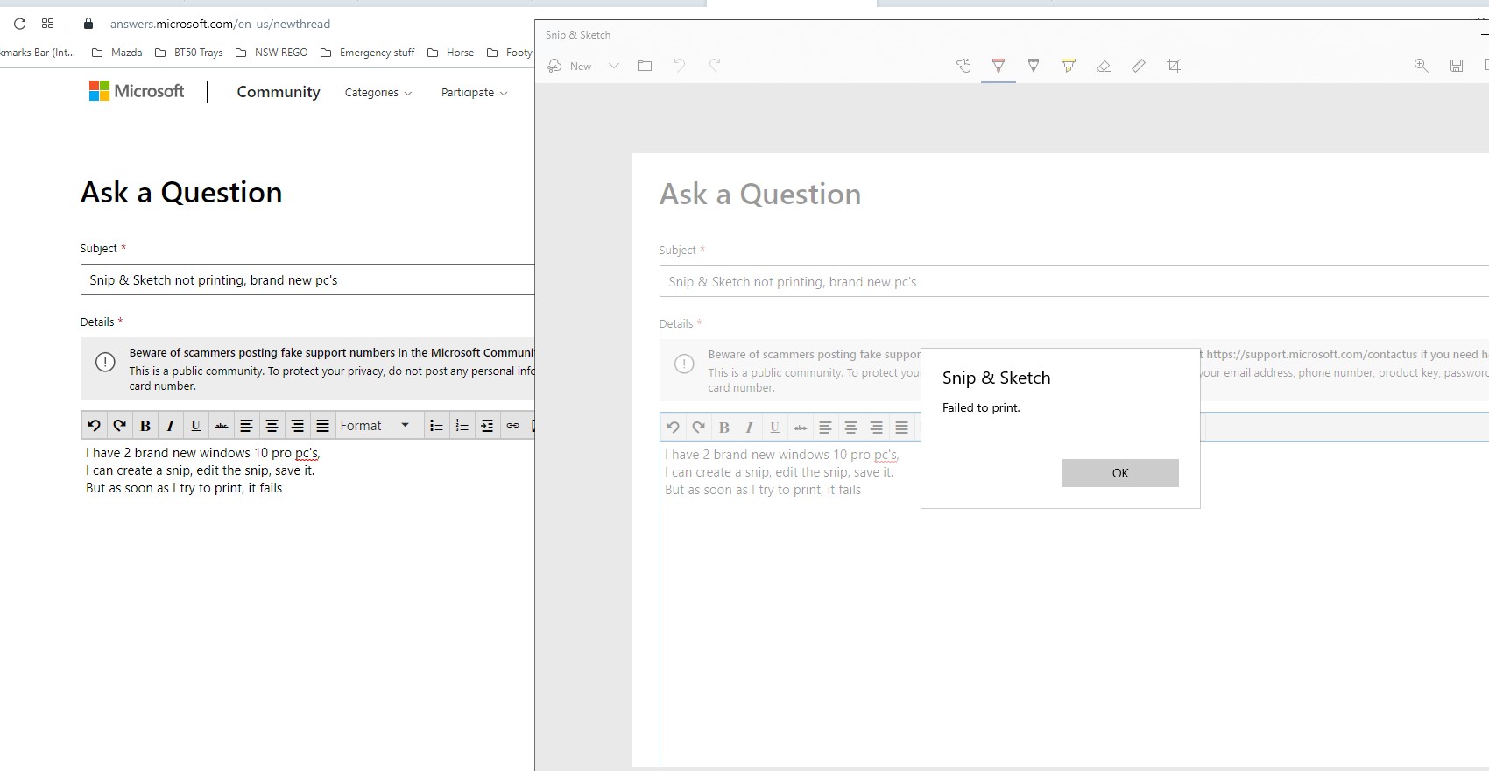Open the NSW REGO bookmarks folder
The width and height of the screenshot is (1489, 771).
pos(272,53)
